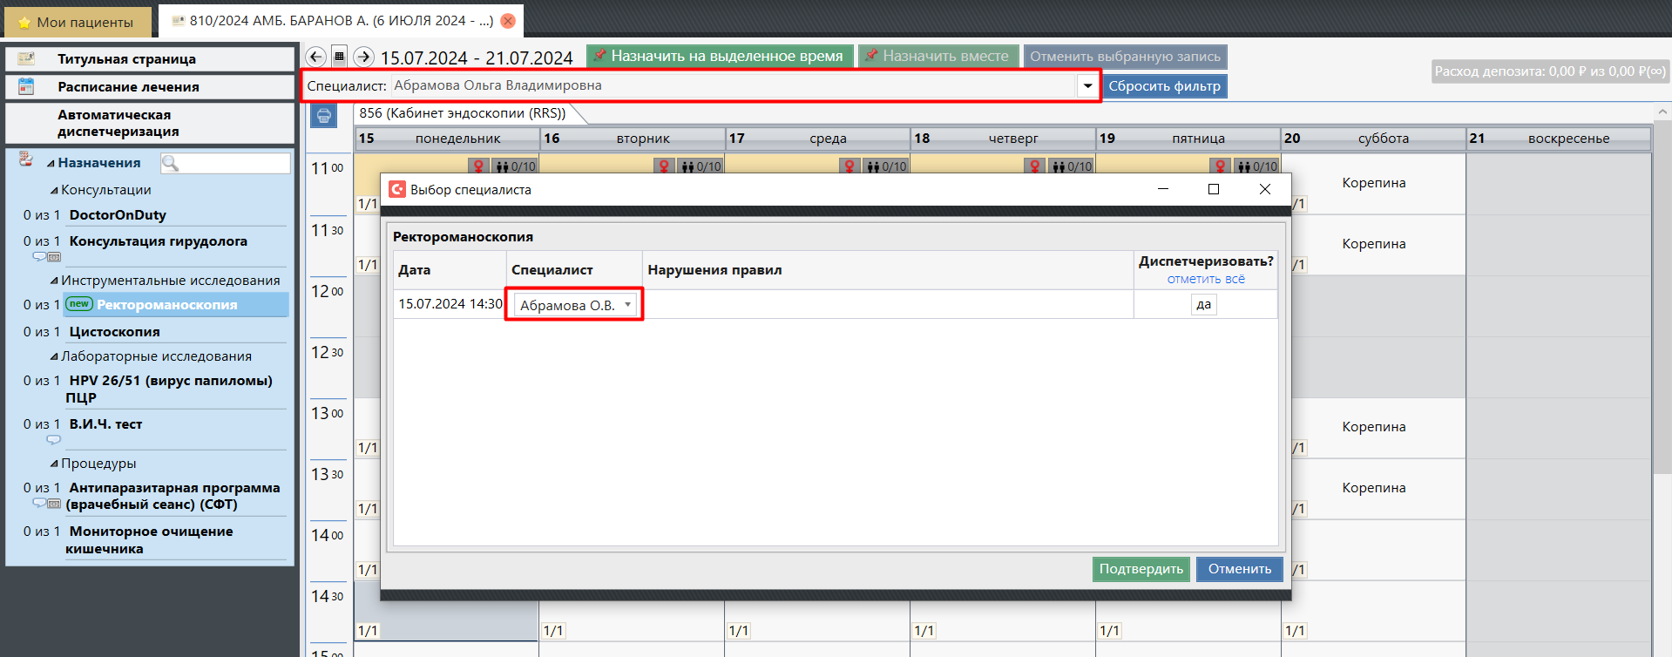This screenshot has height=657, width=1672.
Task: Click the female icon in Friday's header
Action: (x=1220, y=166)
